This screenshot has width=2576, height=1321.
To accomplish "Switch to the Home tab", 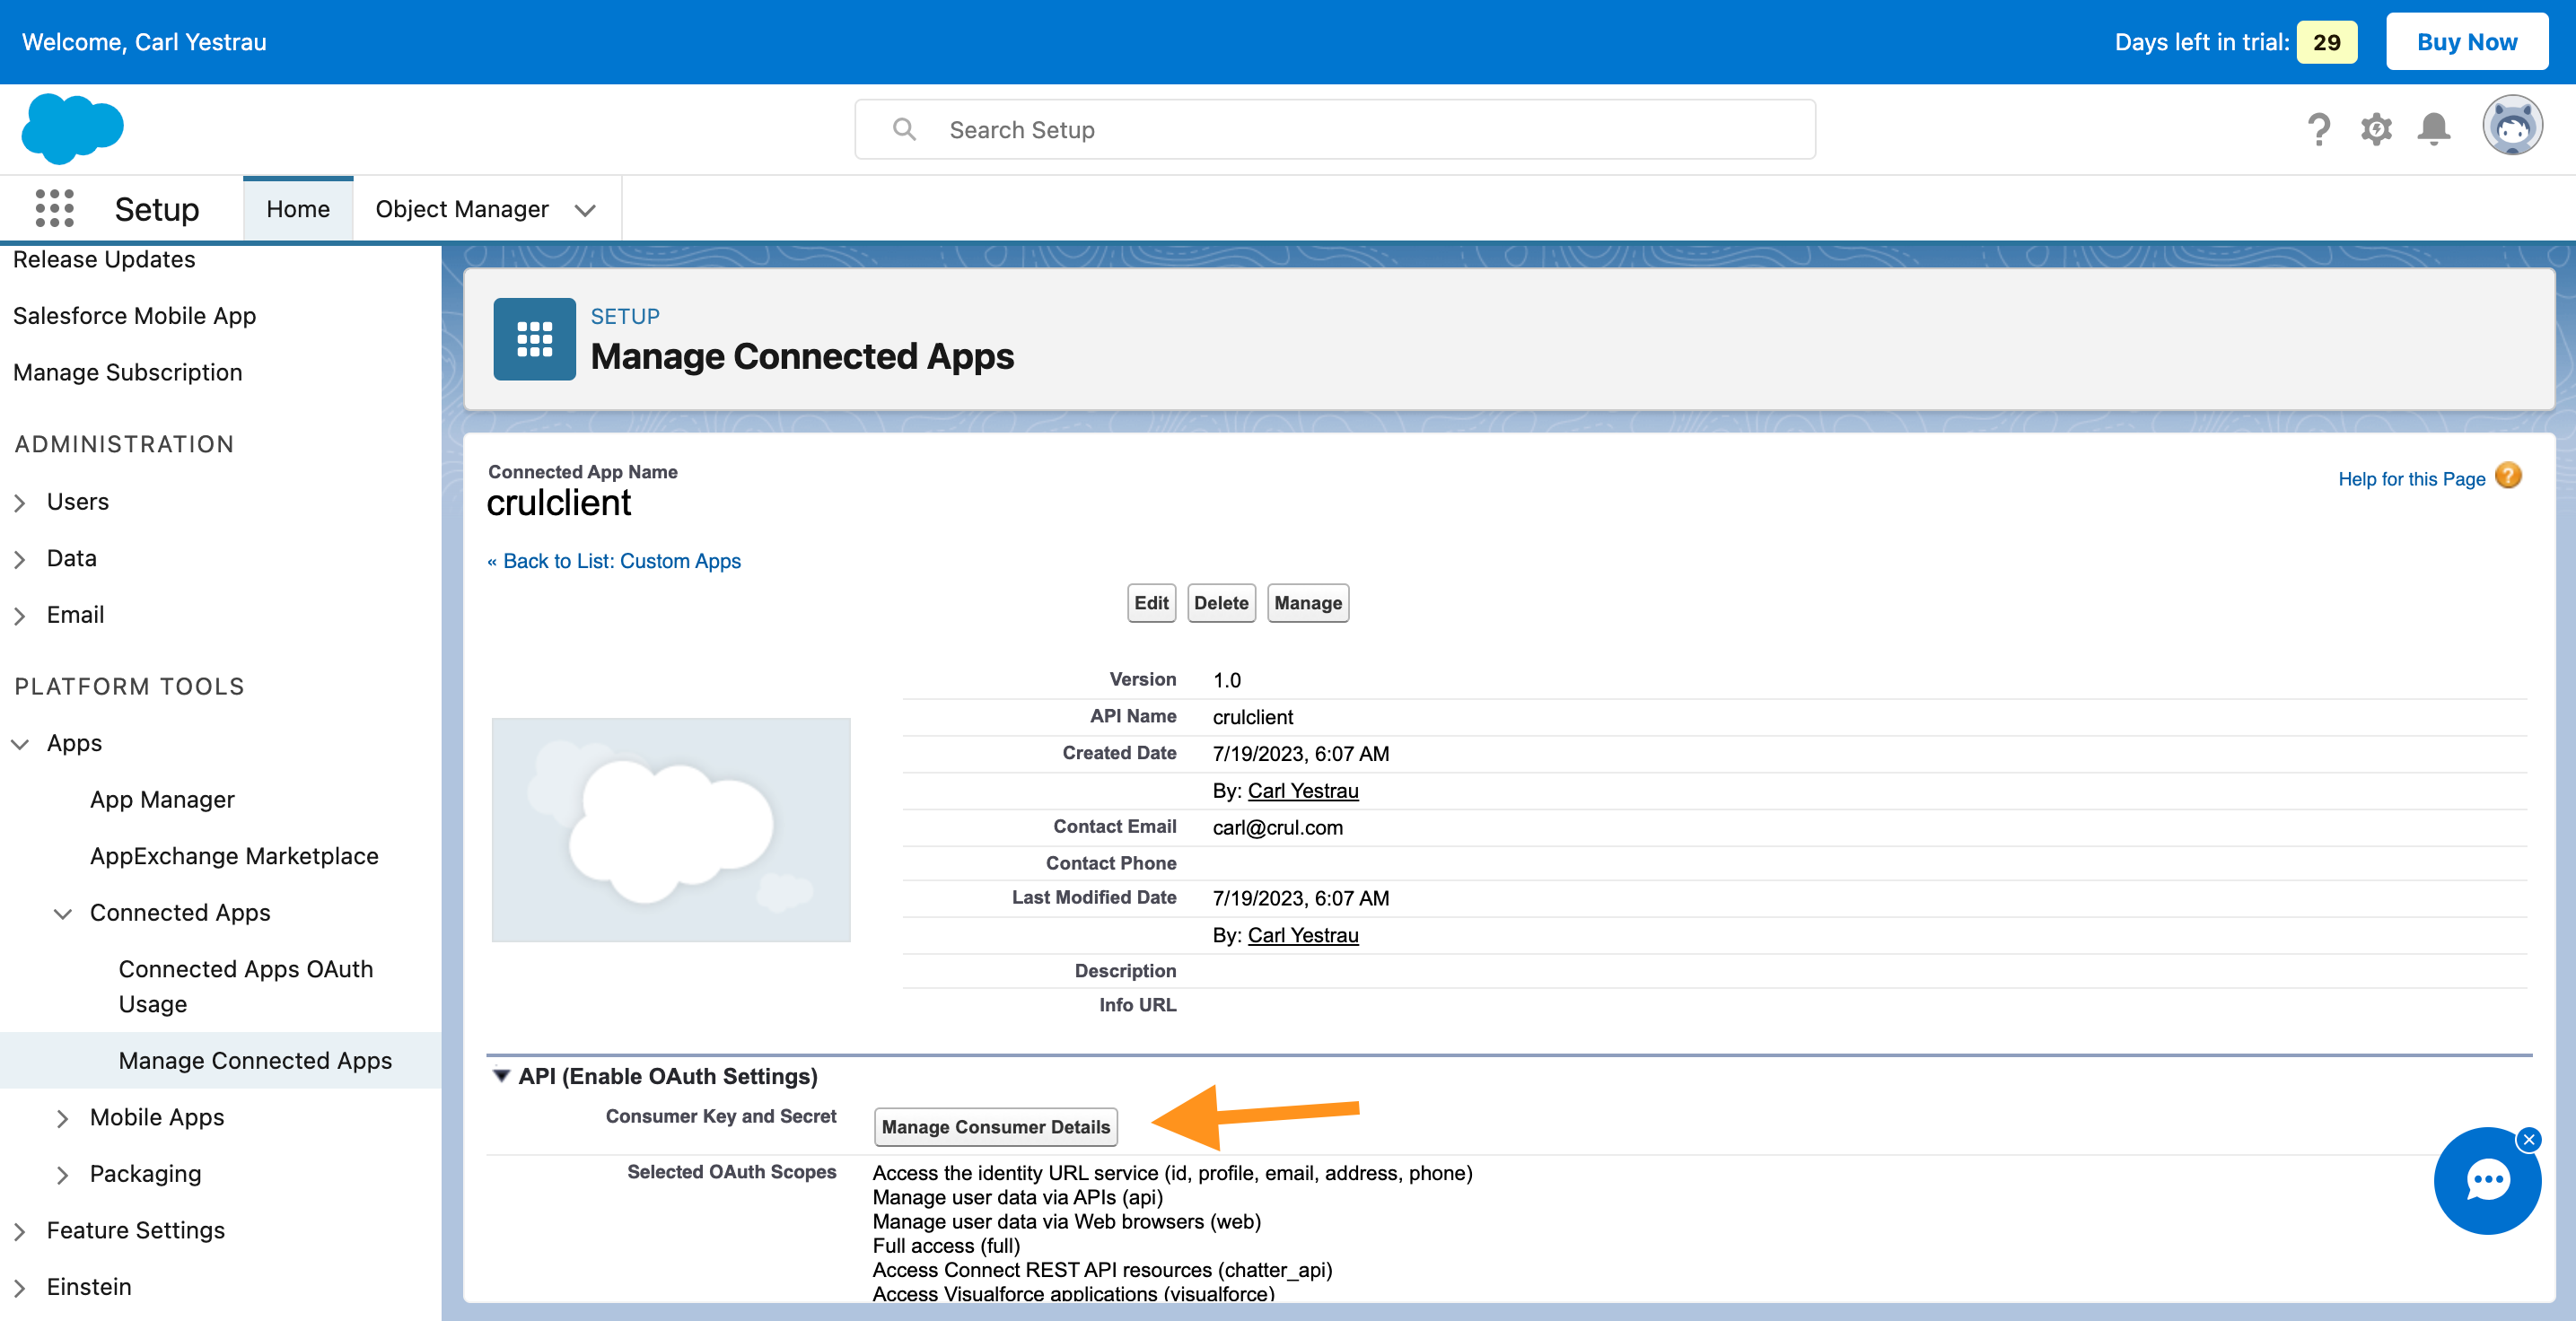I will coord(298,208).
